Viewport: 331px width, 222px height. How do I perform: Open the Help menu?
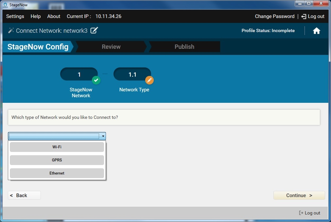[36, 16]
